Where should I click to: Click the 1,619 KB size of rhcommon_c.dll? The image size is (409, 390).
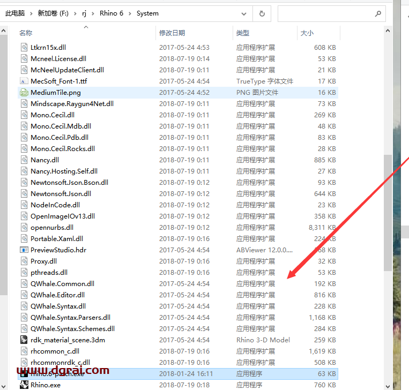click(322, 351)
